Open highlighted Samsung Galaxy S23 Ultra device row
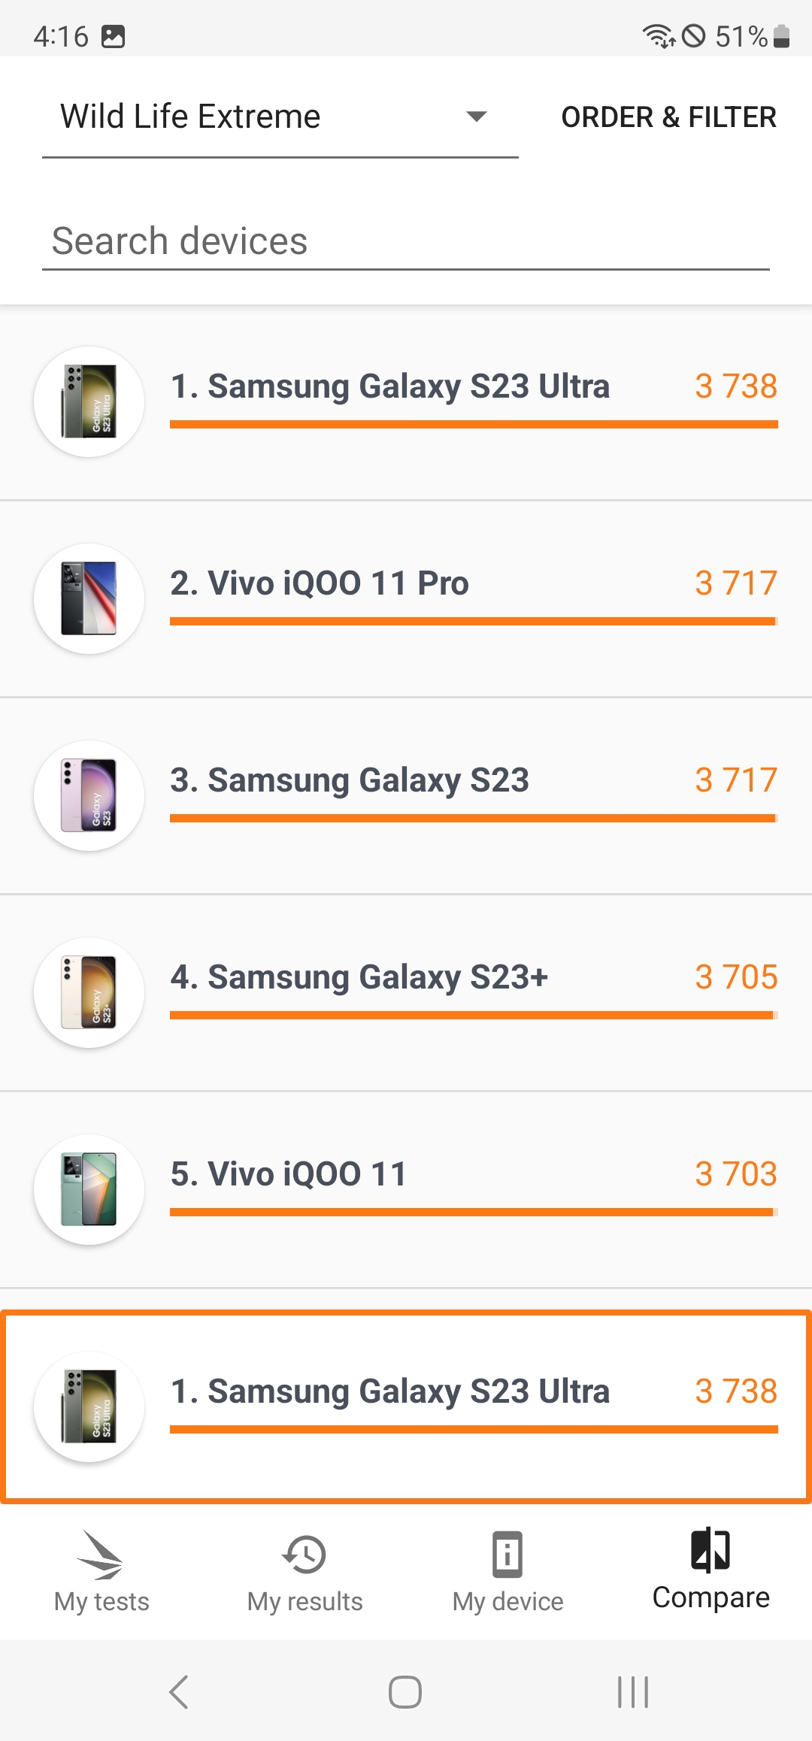Screen dimensions: 812x1741 pos(406,1406)
